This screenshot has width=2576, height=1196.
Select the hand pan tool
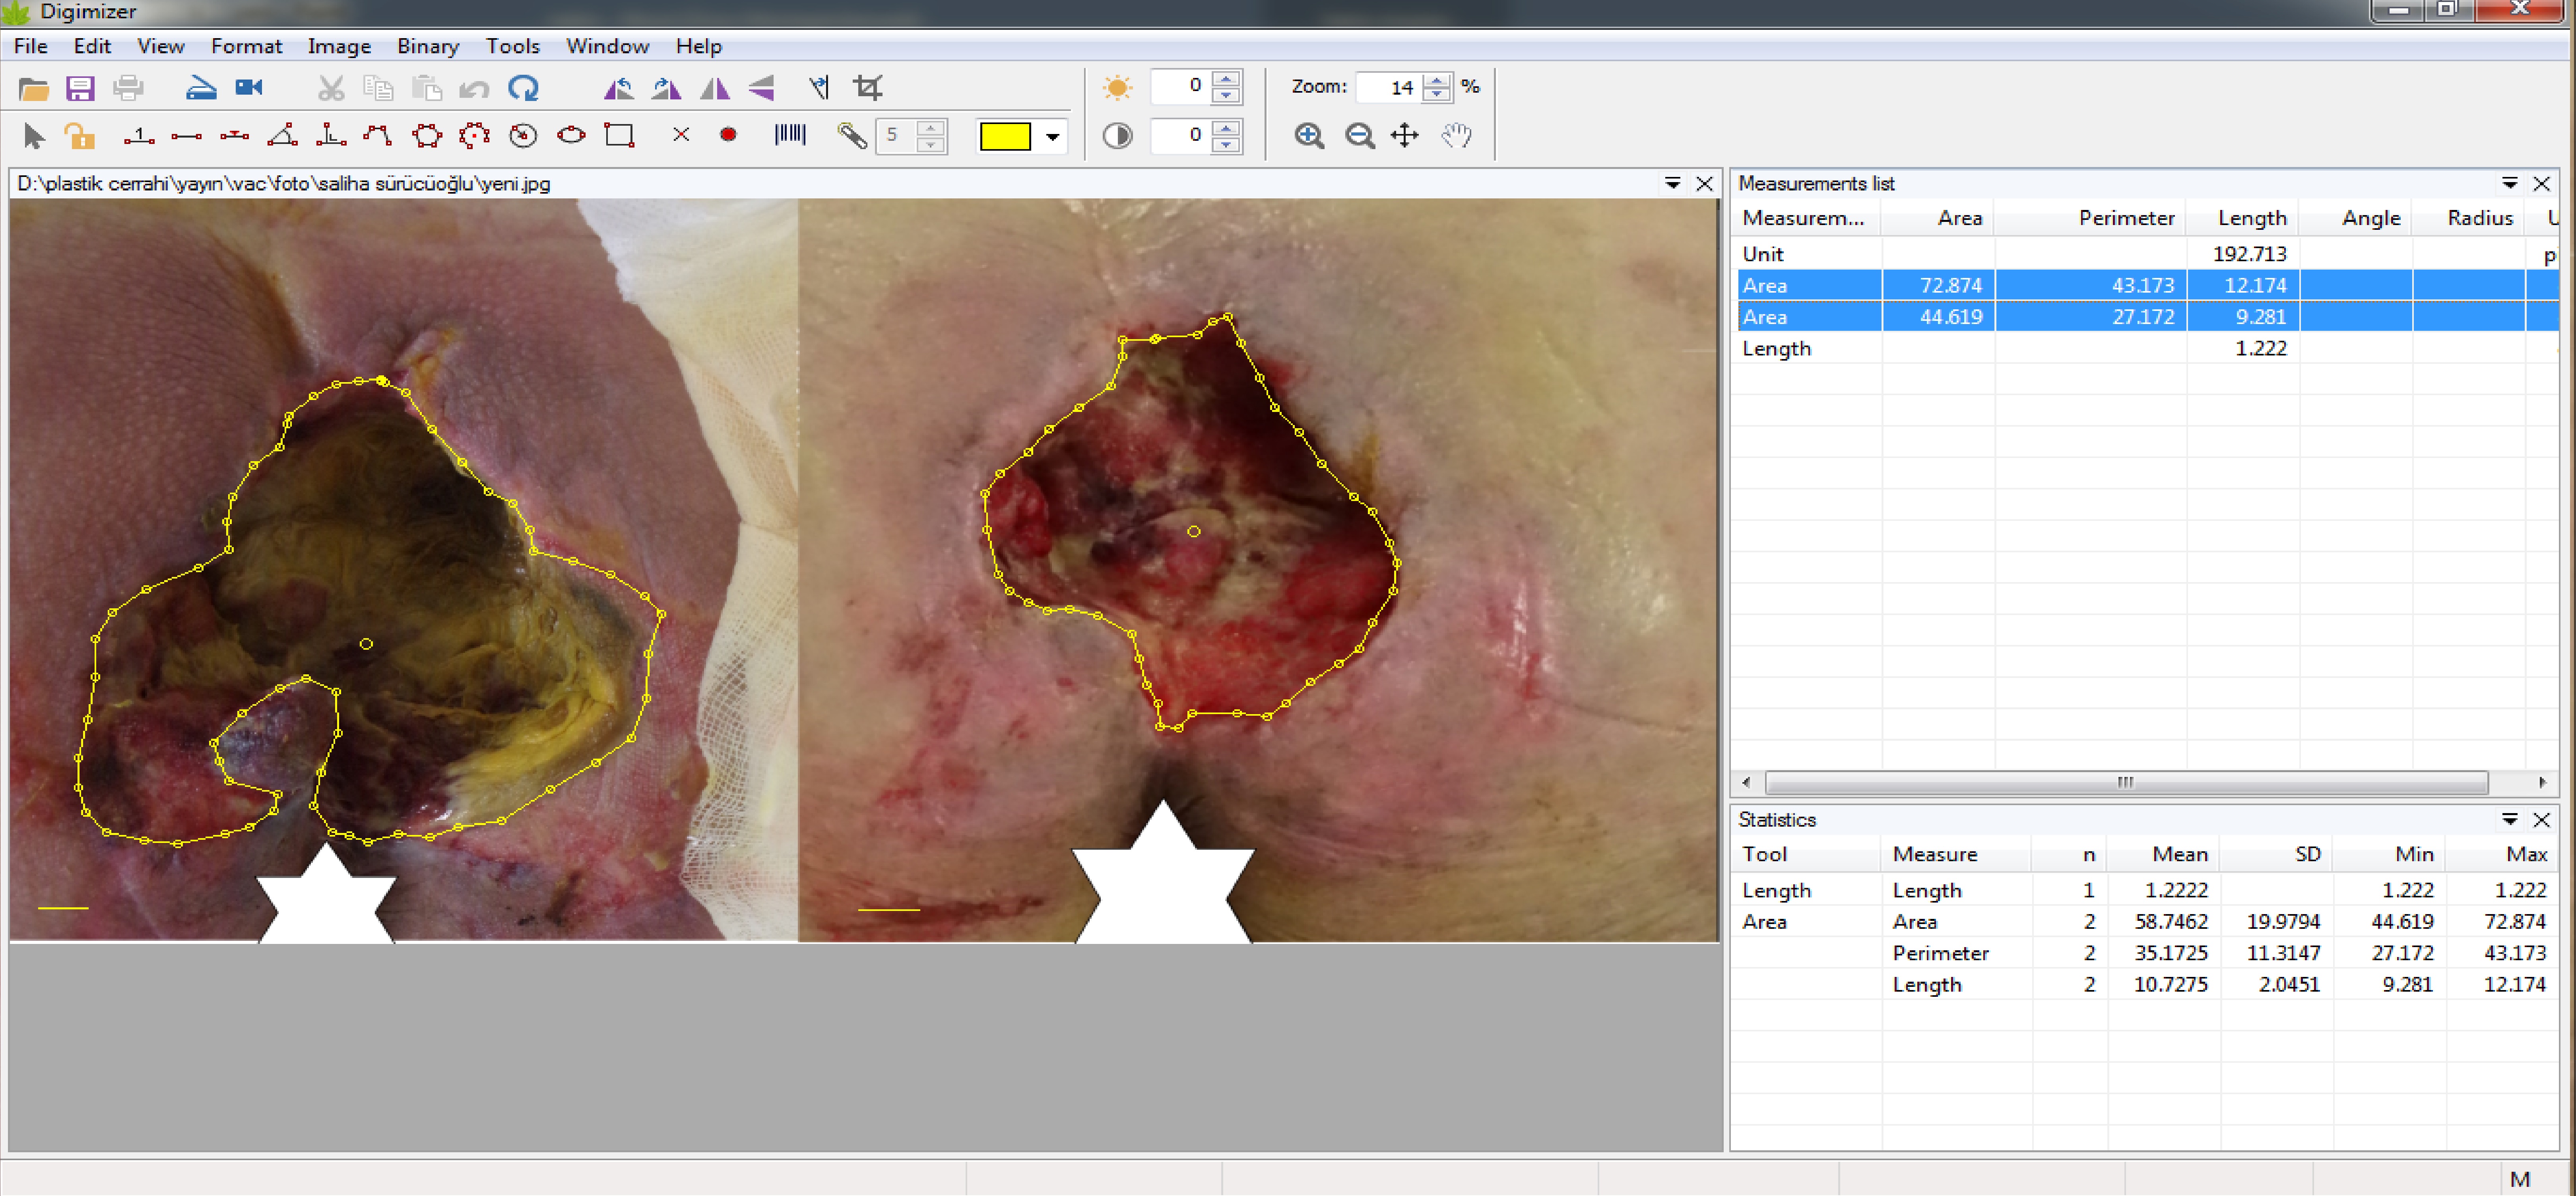click(1457, 136)
